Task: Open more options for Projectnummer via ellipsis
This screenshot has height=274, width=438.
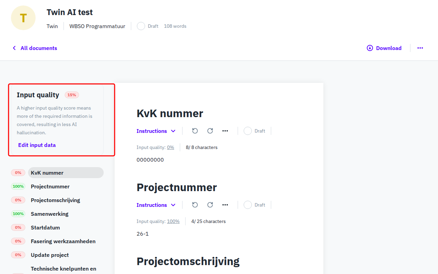Action: coord(225,205)
